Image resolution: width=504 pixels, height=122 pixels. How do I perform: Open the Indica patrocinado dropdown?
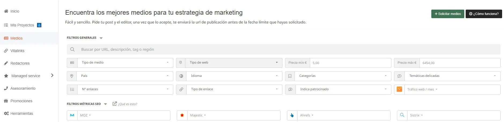click(343, 89)
